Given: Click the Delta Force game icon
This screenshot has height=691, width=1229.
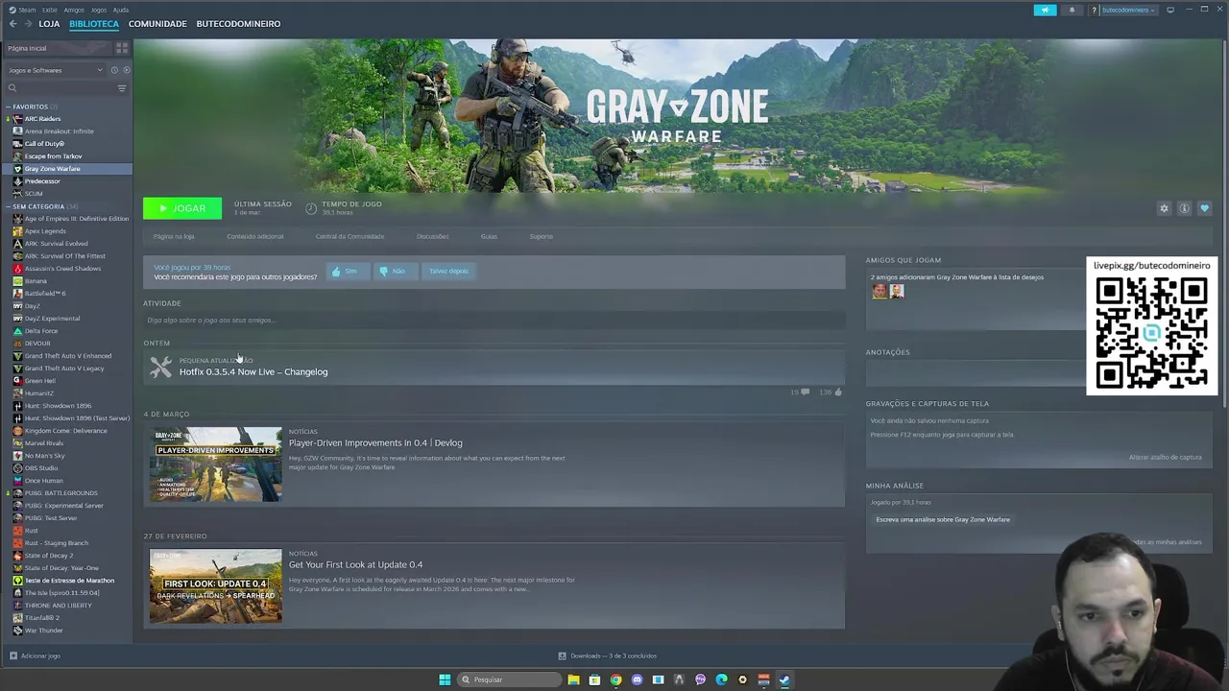Looking at the screenshot, I should (x=17, y=331).
